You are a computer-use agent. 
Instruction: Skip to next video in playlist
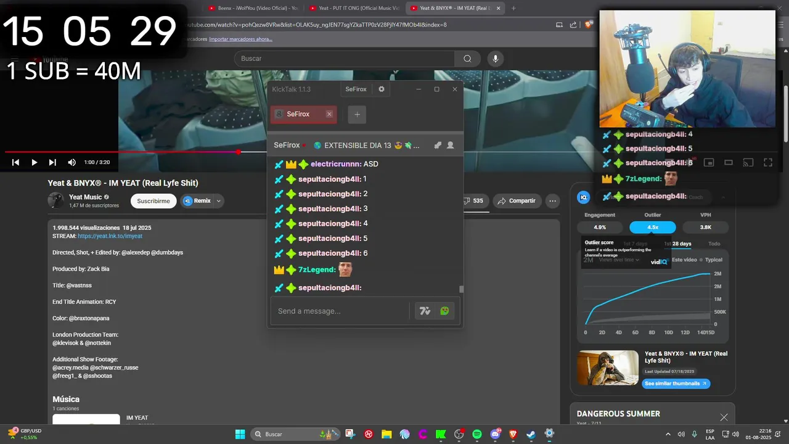click(52, 162)
